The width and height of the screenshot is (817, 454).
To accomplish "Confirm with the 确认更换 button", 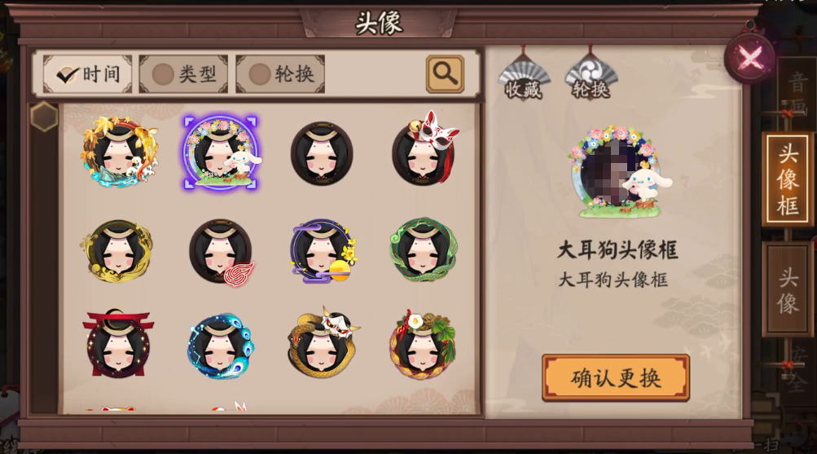I will point(616,378).
